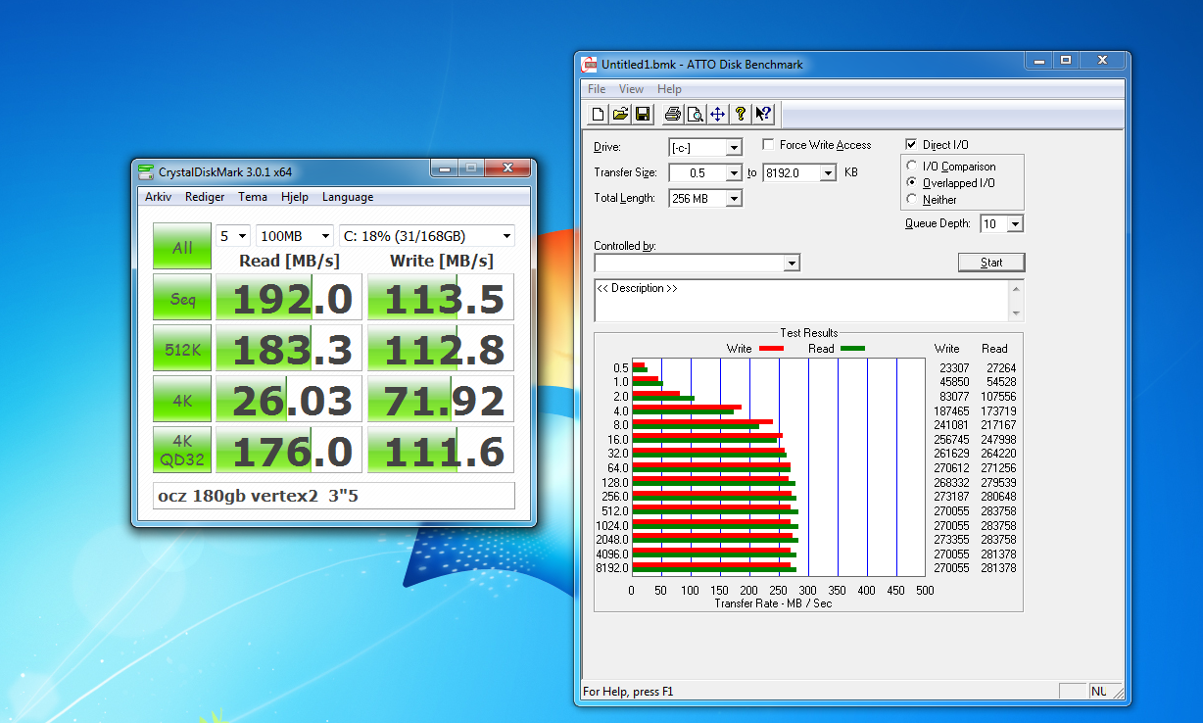The image size is (1203, 723).
Task: Click the Read [MB/s] column header
Action: point(289,261)
